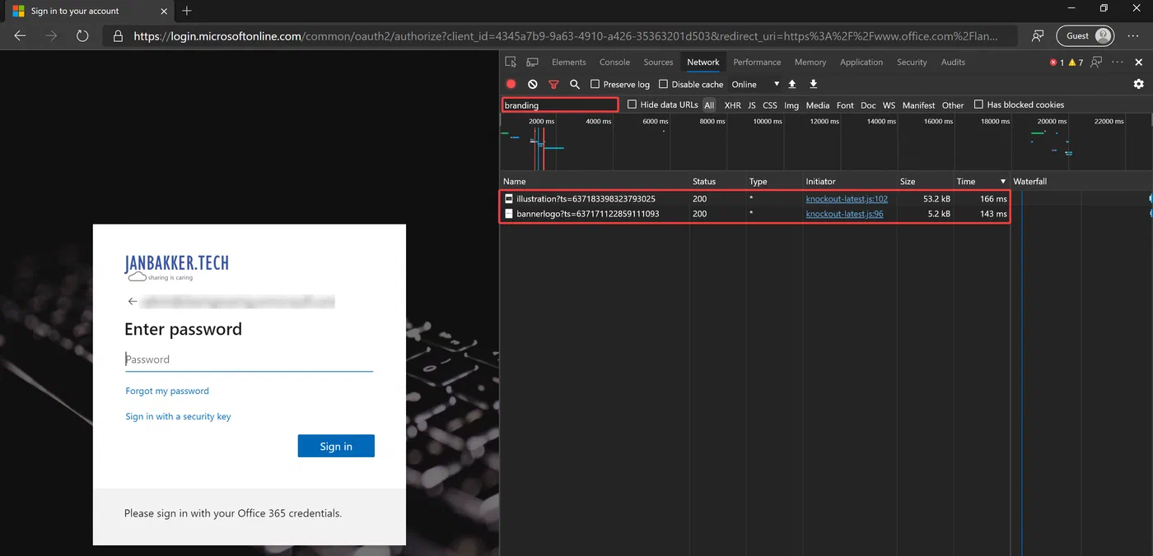Open the network search magnifier icon
The image size is (1153, 556).
pyautogui.click(x=575, y=84)
